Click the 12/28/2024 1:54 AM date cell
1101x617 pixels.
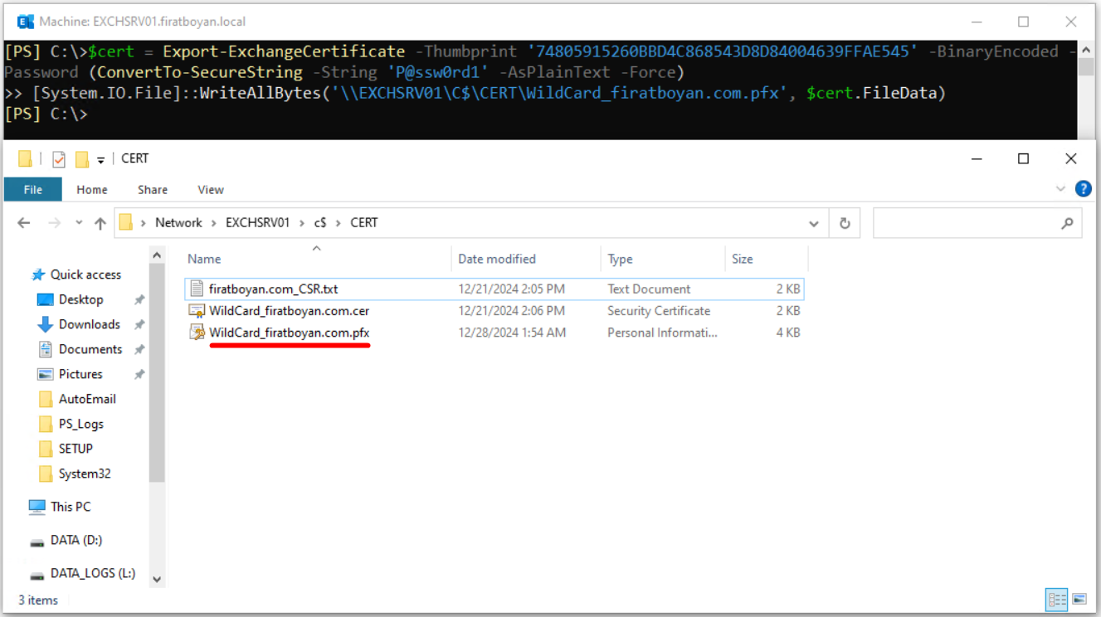pyautogui.click(x=512, y=333)
